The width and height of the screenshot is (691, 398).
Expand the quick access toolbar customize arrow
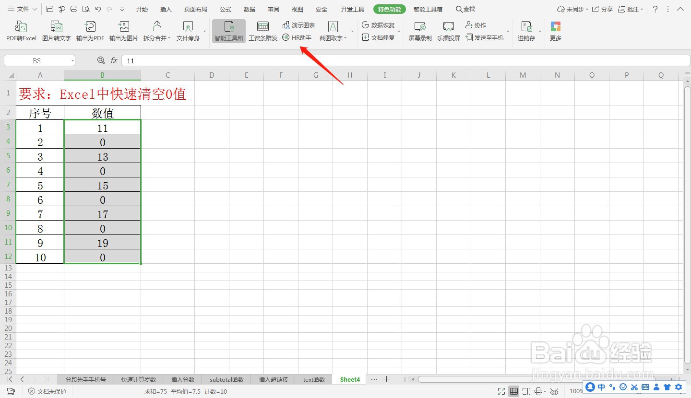click(x=122, y=9)
